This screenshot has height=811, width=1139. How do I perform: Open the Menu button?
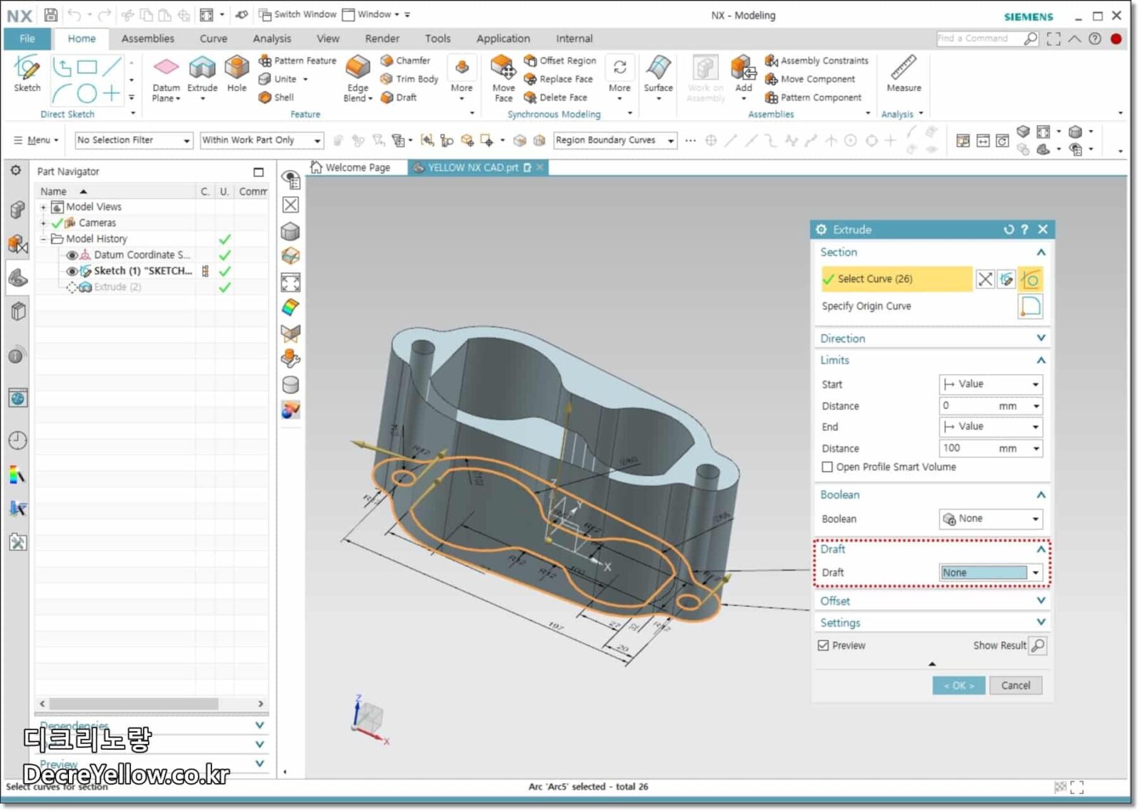[36, 140]
